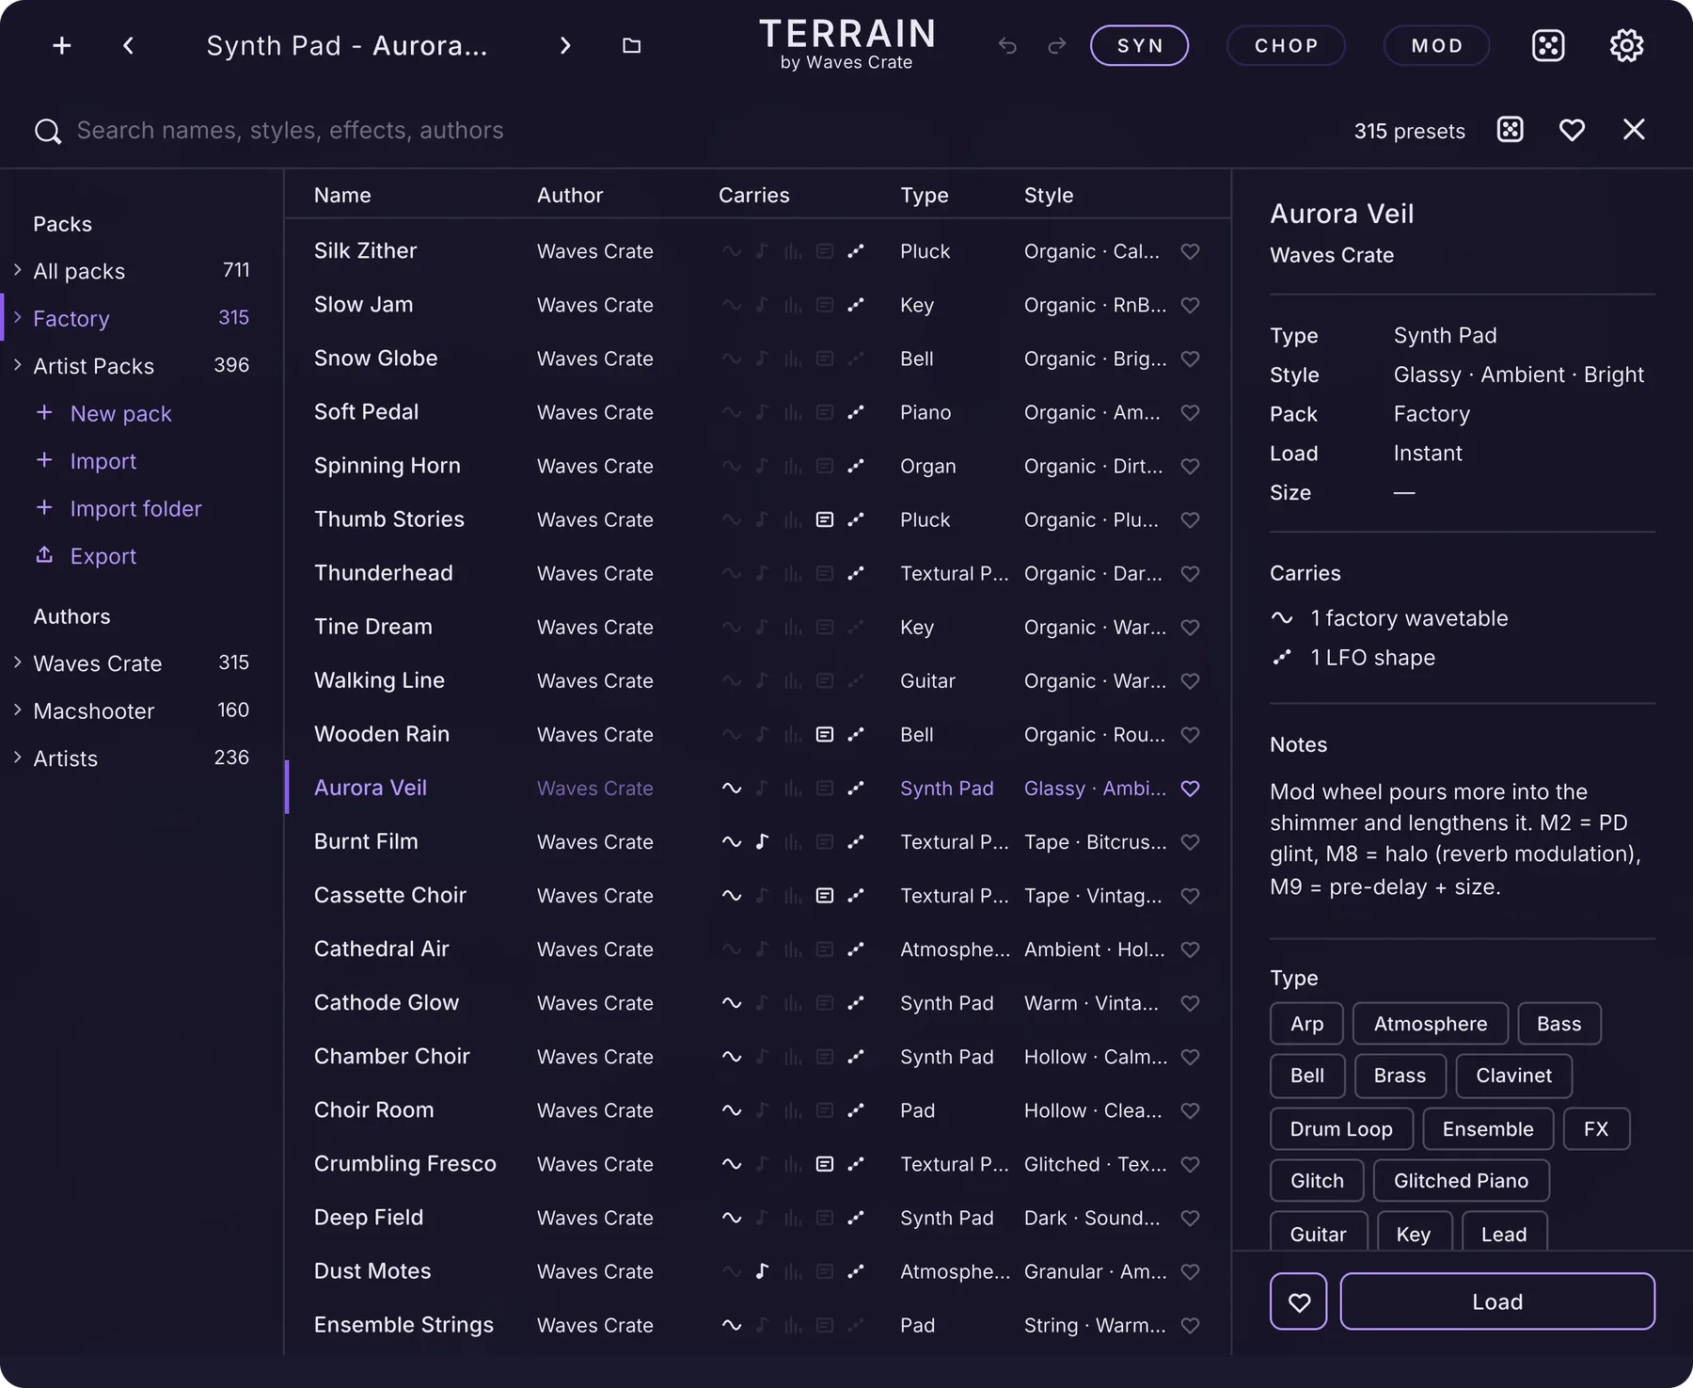The image size is (1693, 1388).
Task: Close the preset browser with X
Action: point(1634,130)
